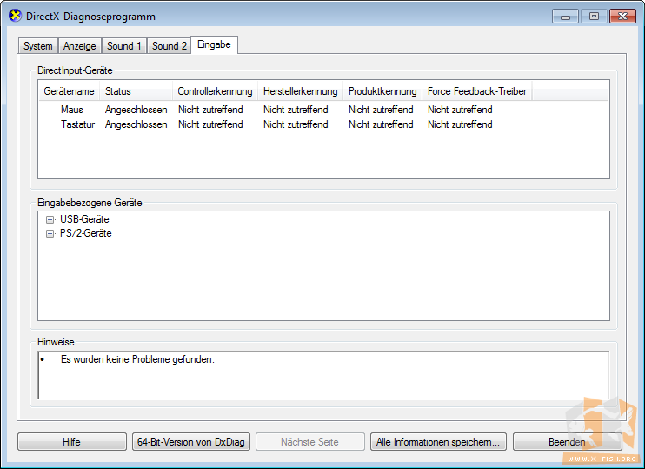Click Angeschlossen status in Tastatur row

click(136, 124)
